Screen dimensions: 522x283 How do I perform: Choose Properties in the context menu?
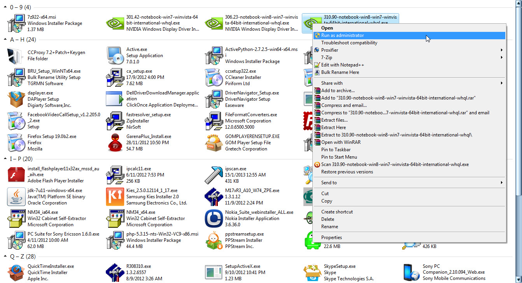(x=410, y=238)
